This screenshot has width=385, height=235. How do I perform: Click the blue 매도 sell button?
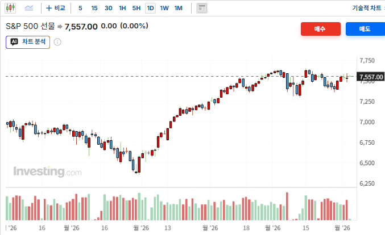[365, 29]
